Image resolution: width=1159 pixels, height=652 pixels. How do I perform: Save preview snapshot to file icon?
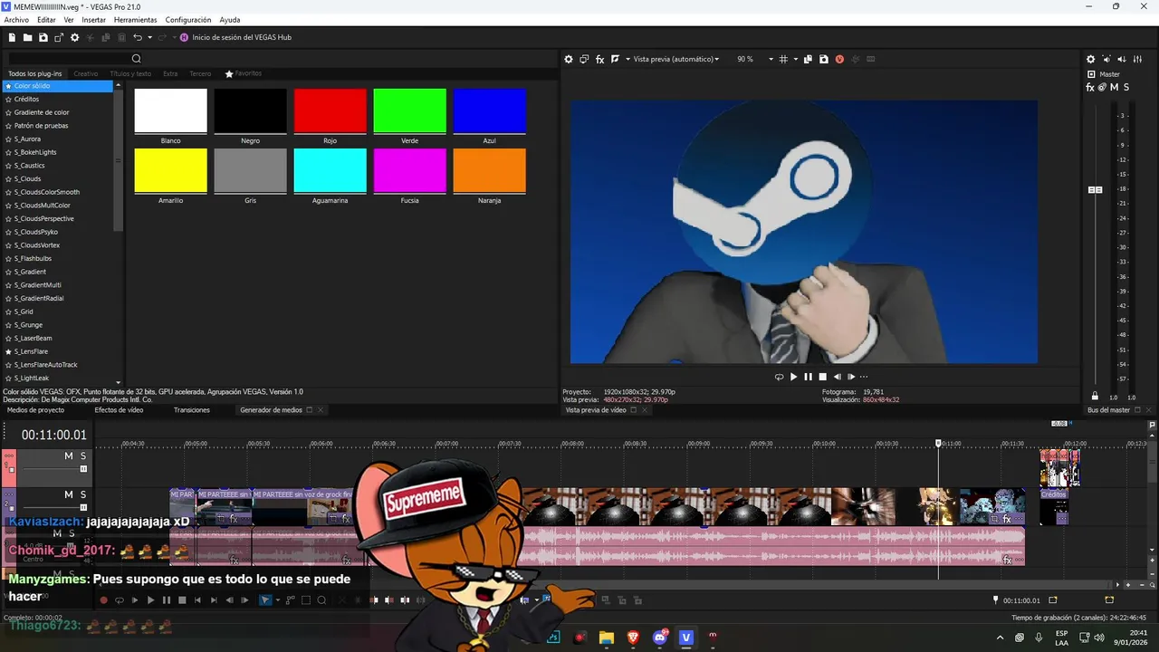(x=824, y=59)
